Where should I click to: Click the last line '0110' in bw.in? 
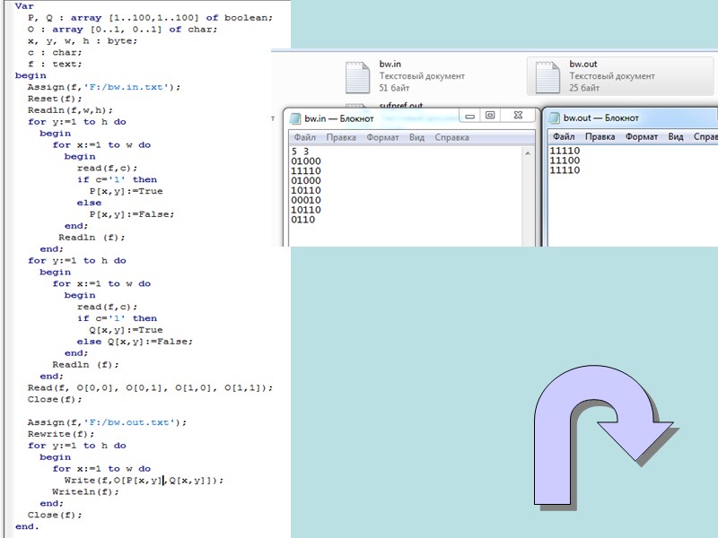point(303,220)
